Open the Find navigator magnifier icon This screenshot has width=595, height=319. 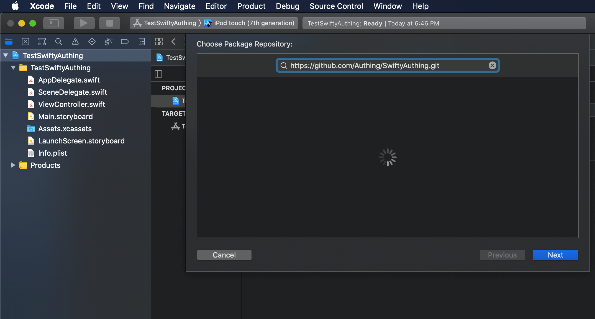tap(59, 42)
